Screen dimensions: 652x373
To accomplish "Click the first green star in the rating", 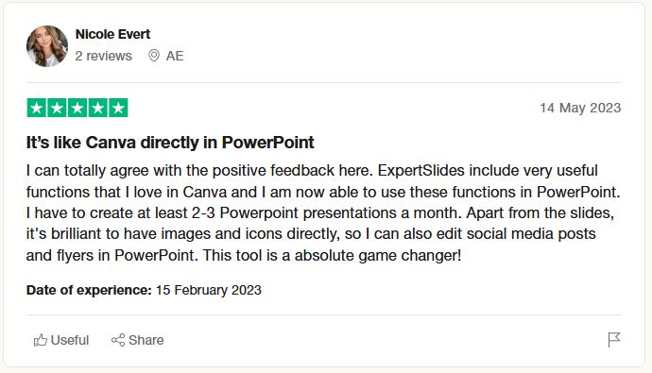I will click(x=36, y=108).
